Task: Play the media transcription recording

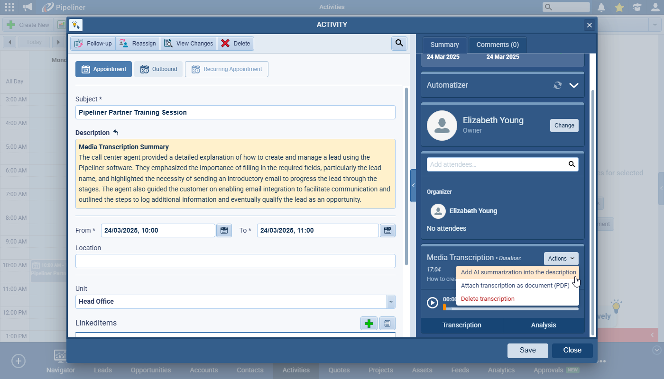Action: click(433, 303)
